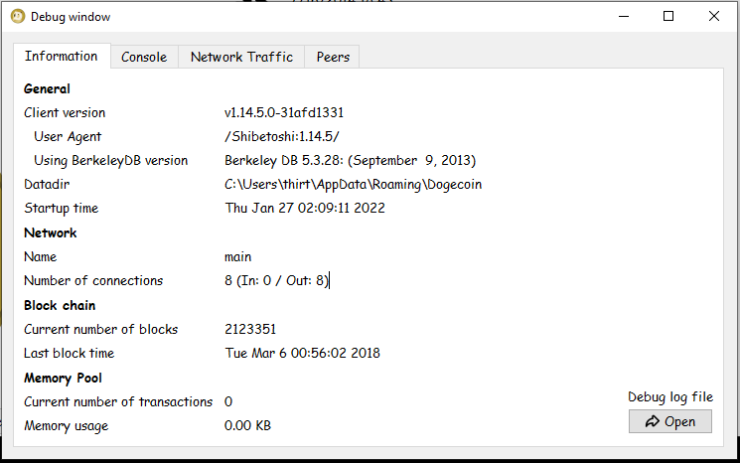Select the Peers tab
Screen dimensions: 740x463
[333, 57]
